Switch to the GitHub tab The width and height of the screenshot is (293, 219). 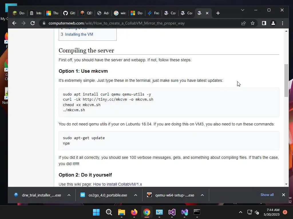tap(69, 13)
